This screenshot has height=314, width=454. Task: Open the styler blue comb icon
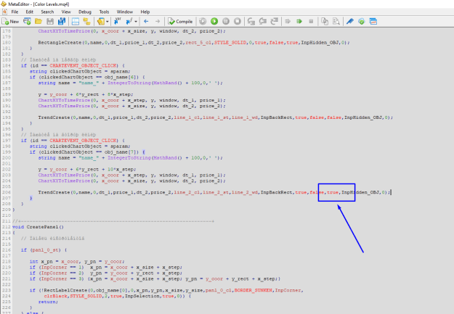350,22
